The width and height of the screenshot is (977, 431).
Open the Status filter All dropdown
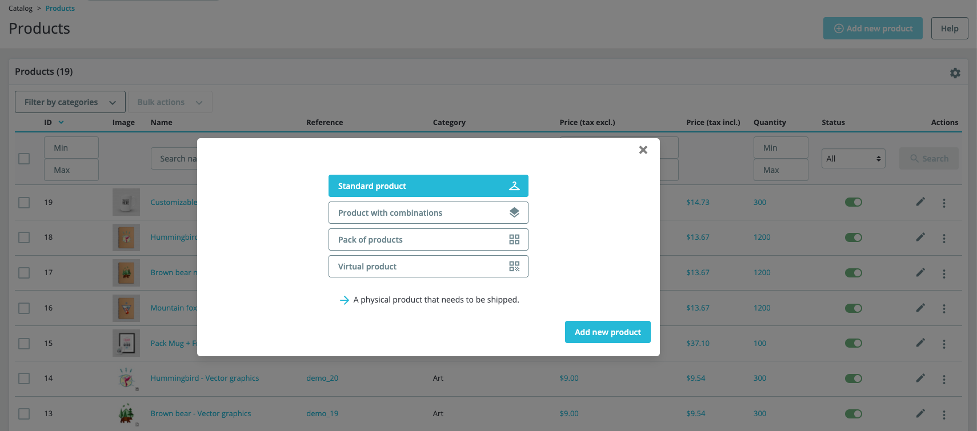853,159
